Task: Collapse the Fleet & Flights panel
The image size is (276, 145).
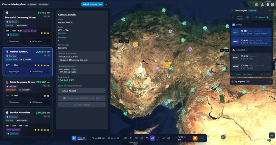Action: point(270,10)
